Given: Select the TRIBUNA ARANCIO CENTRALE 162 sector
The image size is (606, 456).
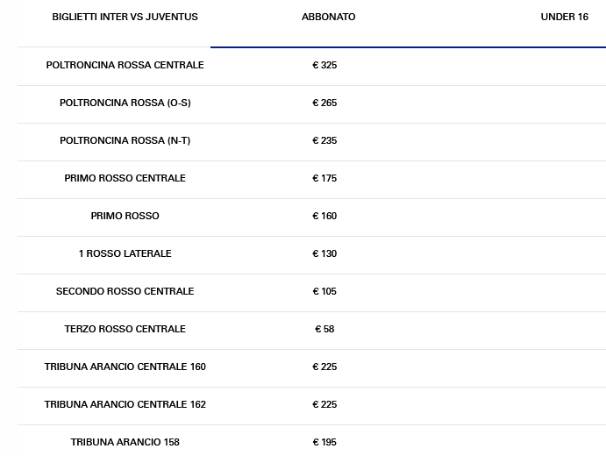Looking at the screenshot, I should (125, 404).
